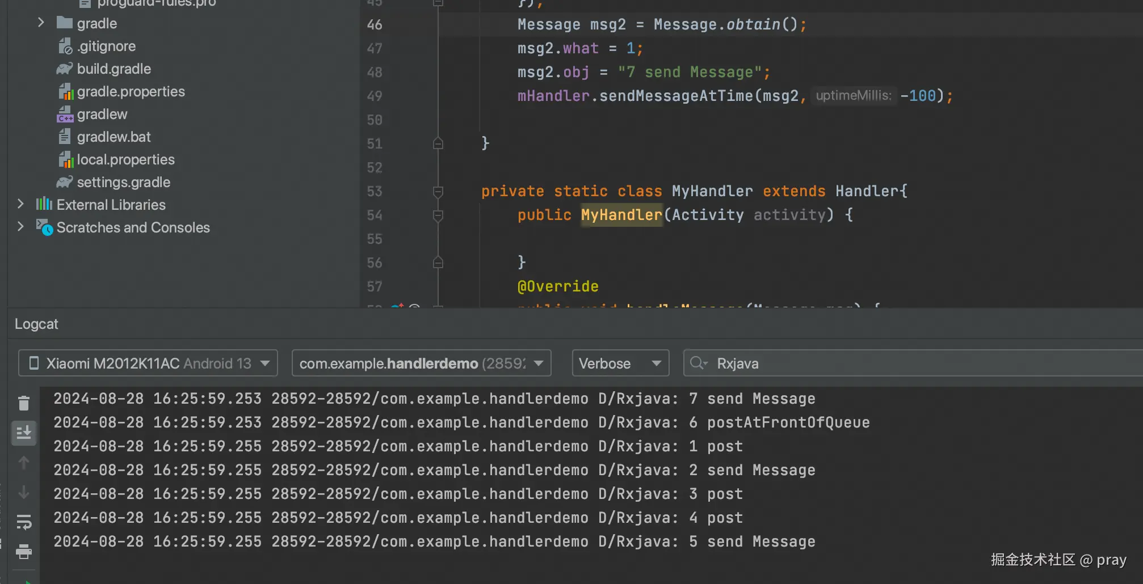Click Message.obtain() on line 46

tap(726, 24)
